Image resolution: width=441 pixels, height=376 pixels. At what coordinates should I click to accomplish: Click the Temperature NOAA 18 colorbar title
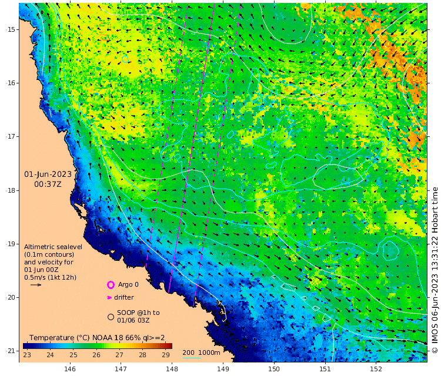click(97, 337)
